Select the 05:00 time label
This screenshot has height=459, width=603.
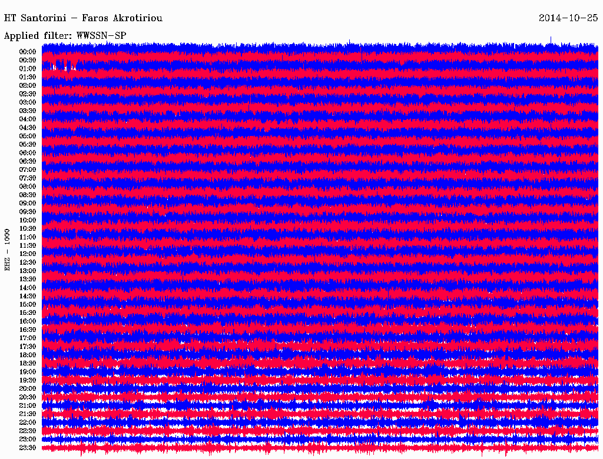pos(28,136)
